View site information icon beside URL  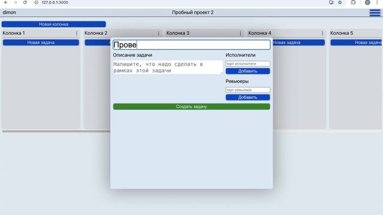[37, 2]
